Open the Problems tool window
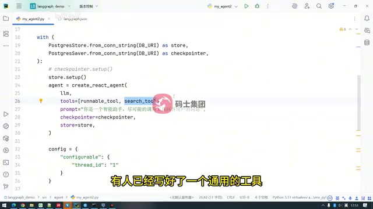 pyautogui.click(x=6, y=174)
